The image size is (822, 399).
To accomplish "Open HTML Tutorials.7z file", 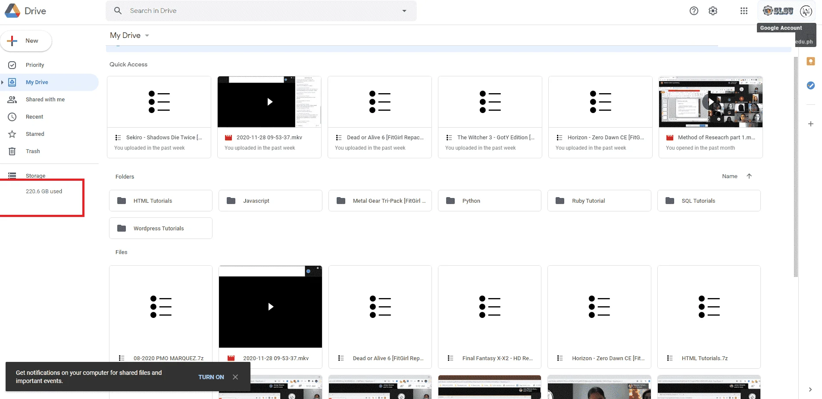I will [x=709, y=317].
